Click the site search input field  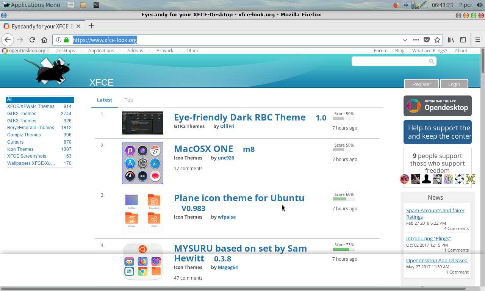point(390,61)
